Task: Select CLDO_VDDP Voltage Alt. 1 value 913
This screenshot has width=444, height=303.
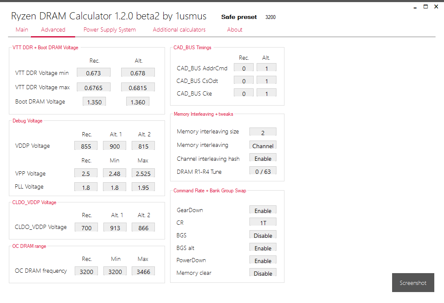Action: tap(115, 228)
